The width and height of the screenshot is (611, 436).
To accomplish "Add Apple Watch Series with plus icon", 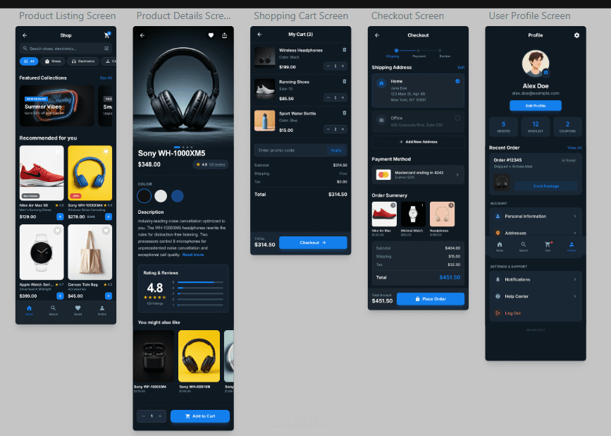I will tap(60, 296).
